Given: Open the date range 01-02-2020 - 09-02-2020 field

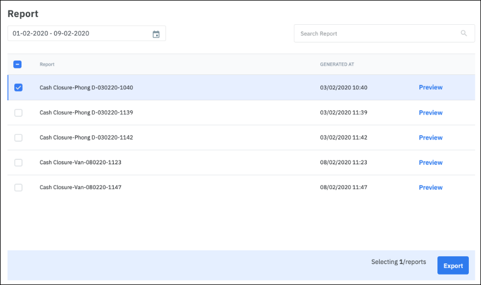Looking at the screenshot, I should [x=80, y=34].
